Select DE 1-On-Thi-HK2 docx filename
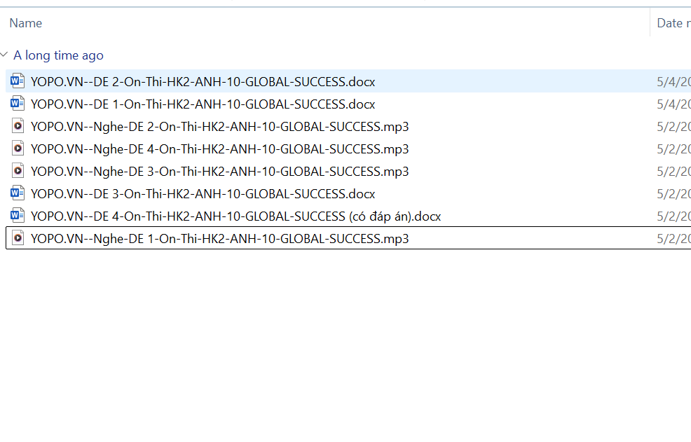Viewport: 691px width, 442px height. (203, 104)
